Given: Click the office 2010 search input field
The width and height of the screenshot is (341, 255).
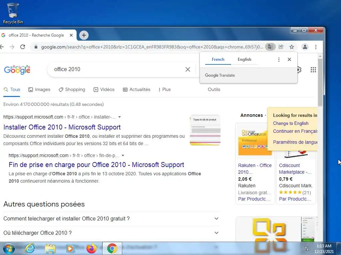Looking at the screenshot, I should coord(118,69).
